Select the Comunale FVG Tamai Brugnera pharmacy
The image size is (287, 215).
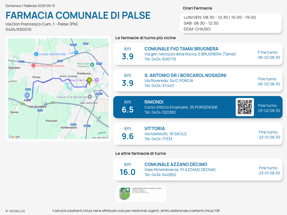181,49
